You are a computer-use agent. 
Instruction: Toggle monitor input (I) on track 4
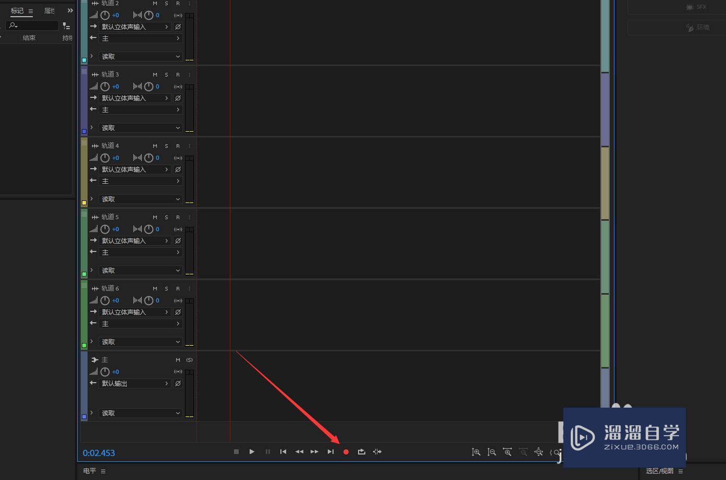[x=189, y=146]
